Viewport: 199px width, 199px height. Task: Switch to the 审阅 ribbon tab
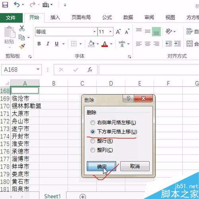click(149, 18)
